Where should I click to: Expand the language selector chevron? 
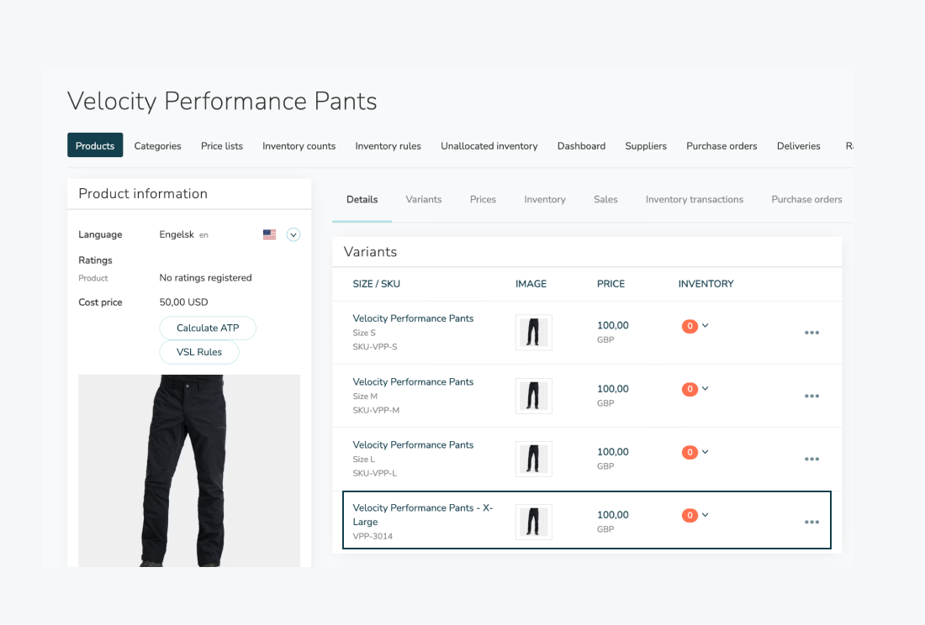tap(293, 235)
